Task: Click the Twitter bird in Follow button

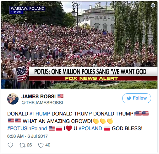Action: 129,98
